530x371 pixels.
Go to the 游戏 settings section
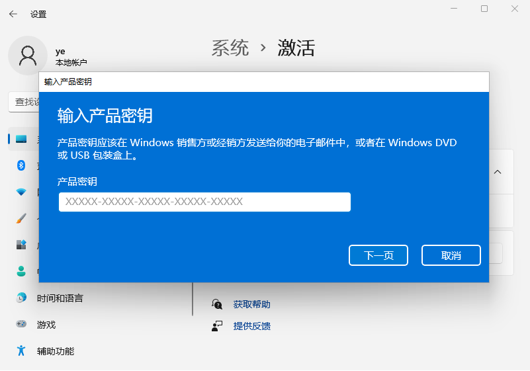46,325
